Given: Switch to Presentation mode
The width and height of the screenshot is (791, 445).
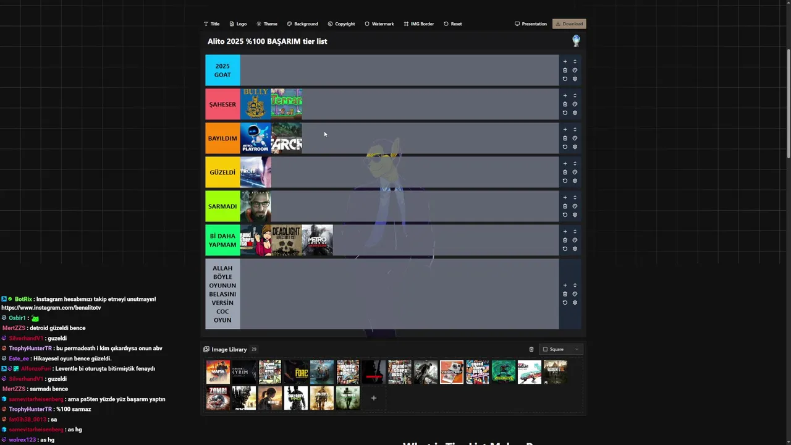Looking at the screenshot, I should pyautogui.click(x=531, y=24).
